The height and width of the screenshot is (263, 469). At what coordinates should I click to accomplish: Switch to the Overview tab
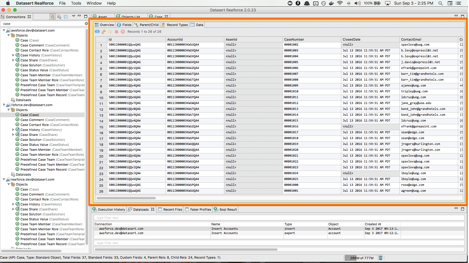(x=104, y=25)
